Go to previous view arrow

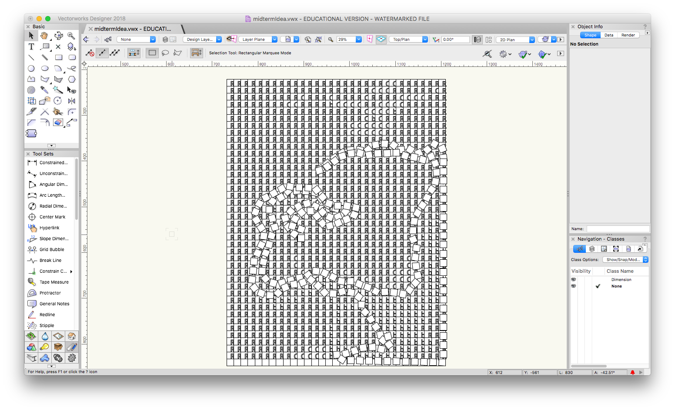[86, 40]
